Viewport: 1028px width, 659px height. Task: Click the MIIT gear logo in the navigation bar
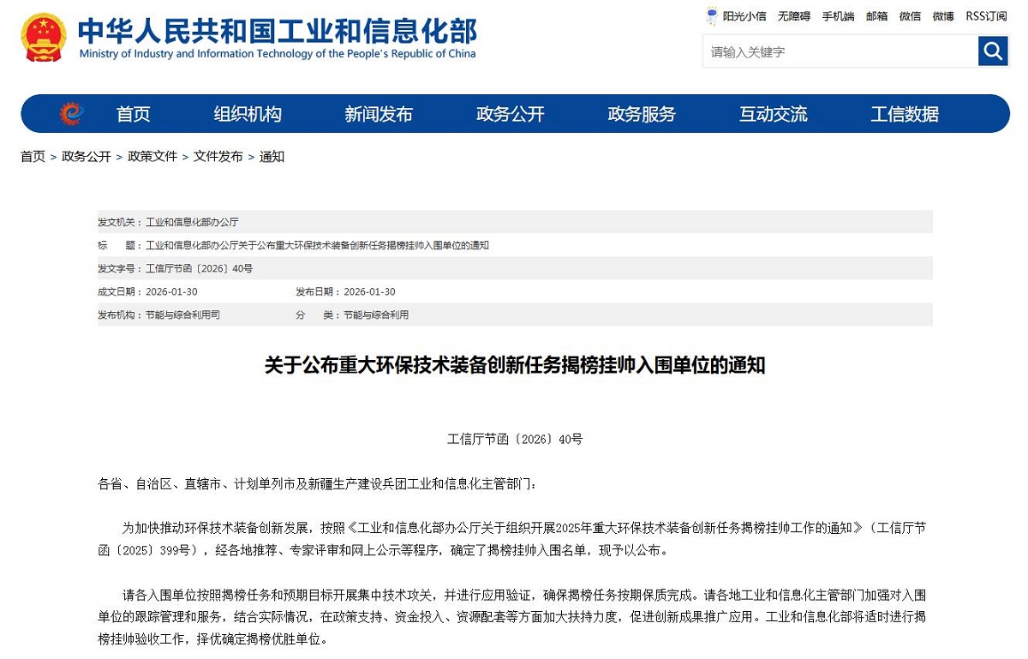(72, 113)
